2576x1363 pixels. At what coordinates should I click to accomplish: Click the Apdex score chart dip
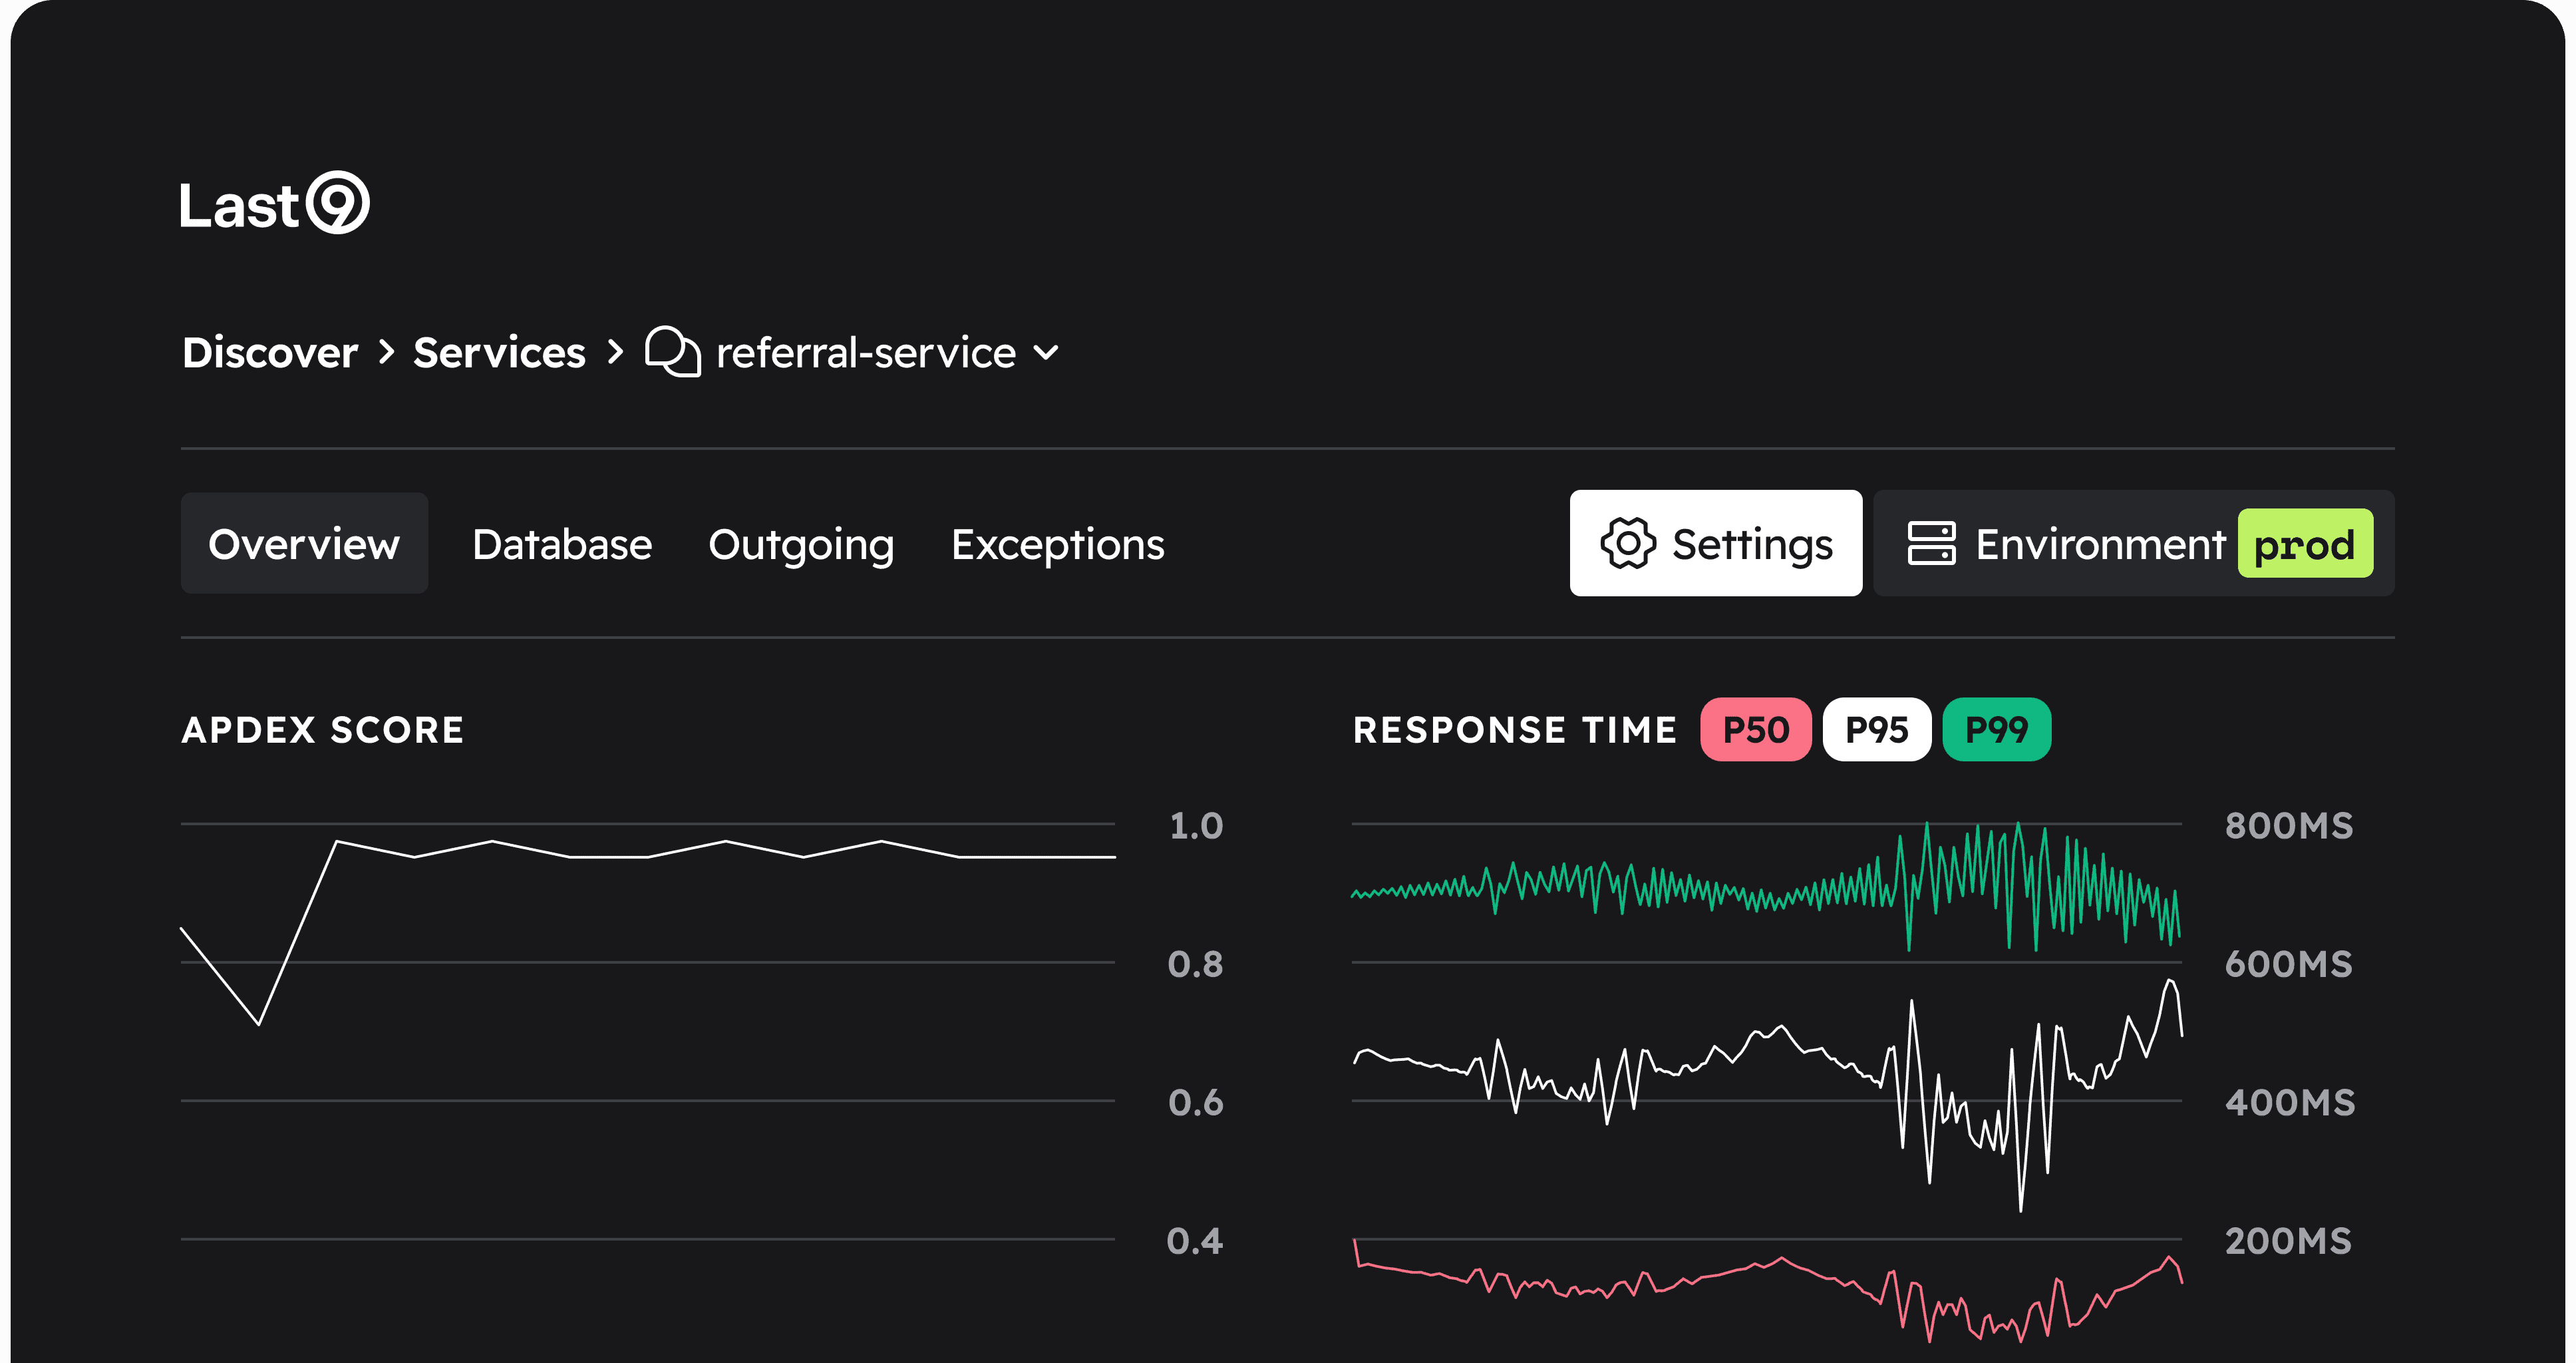(259, 1022)
